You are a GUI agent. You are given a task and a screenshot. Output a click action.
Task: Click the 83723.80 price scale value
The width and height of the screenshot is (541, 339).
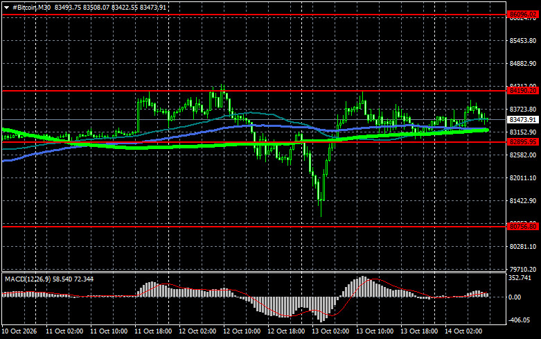click(523, 109)
